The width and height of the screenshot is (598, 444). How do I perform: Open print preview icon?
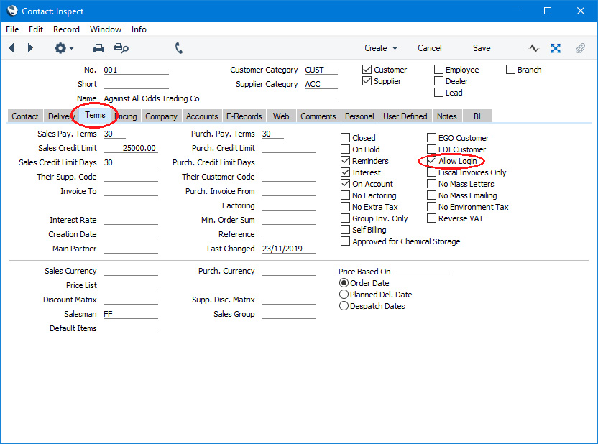121,48
